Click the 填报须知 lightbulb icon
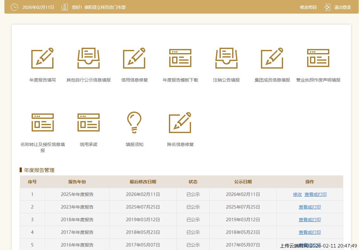Viewport: 359px width, 250px height. 134,122
